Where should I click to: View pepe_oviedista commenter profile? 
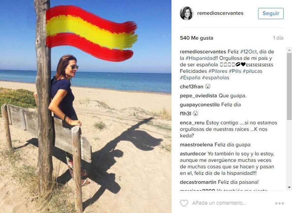[198, 96]
